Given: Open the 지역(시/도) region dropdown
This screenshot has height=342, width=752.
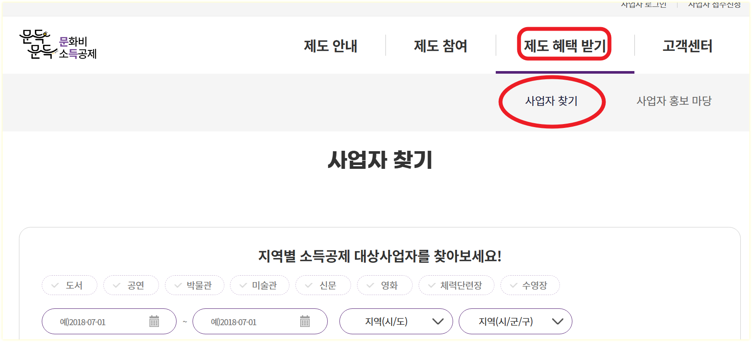Looking at the screenshot, I should (396, 321).
